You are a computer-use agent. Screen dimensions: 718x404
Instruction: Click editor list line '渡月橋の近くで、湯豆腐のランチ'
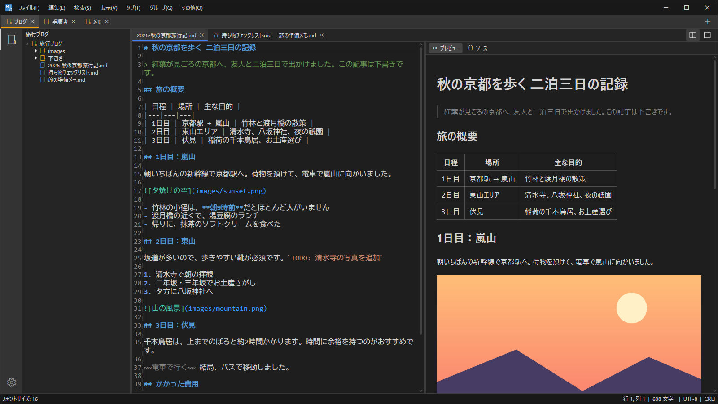click(206, 215)
